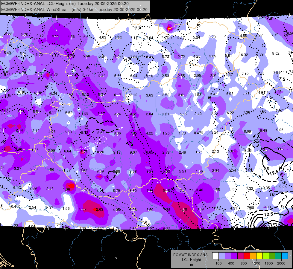Click the wind shear value 3.40
This screenshot has width=293, height=269.
click(x=200, y=190)
